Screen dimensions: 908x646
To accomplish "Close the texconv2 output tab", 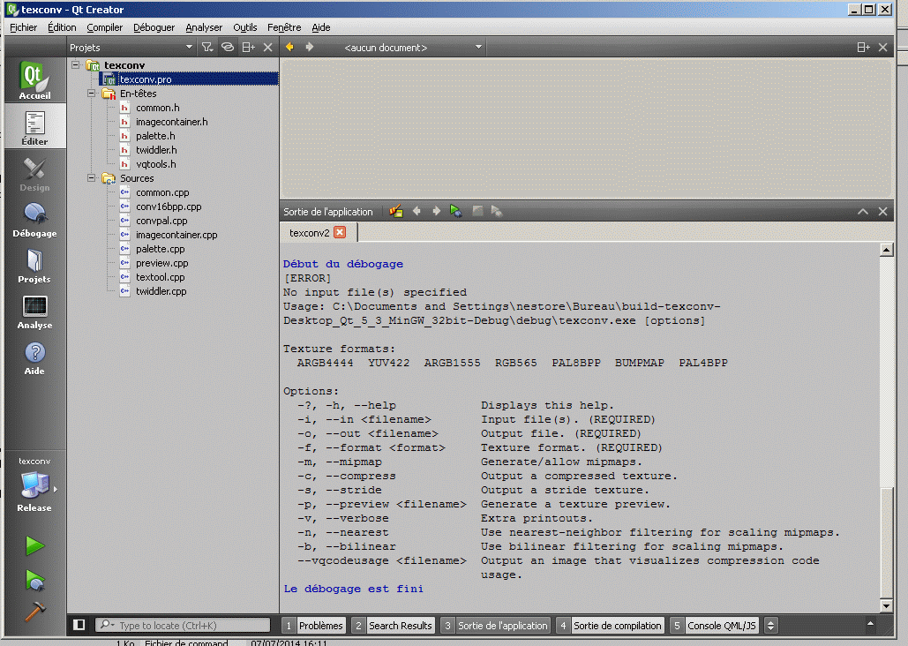I will [340, 232].
